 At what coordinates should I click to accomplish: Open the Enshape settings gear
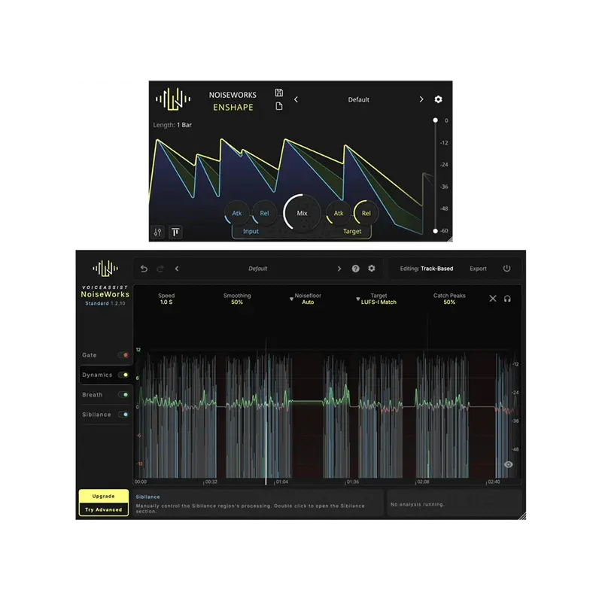(x=438, y=99)
